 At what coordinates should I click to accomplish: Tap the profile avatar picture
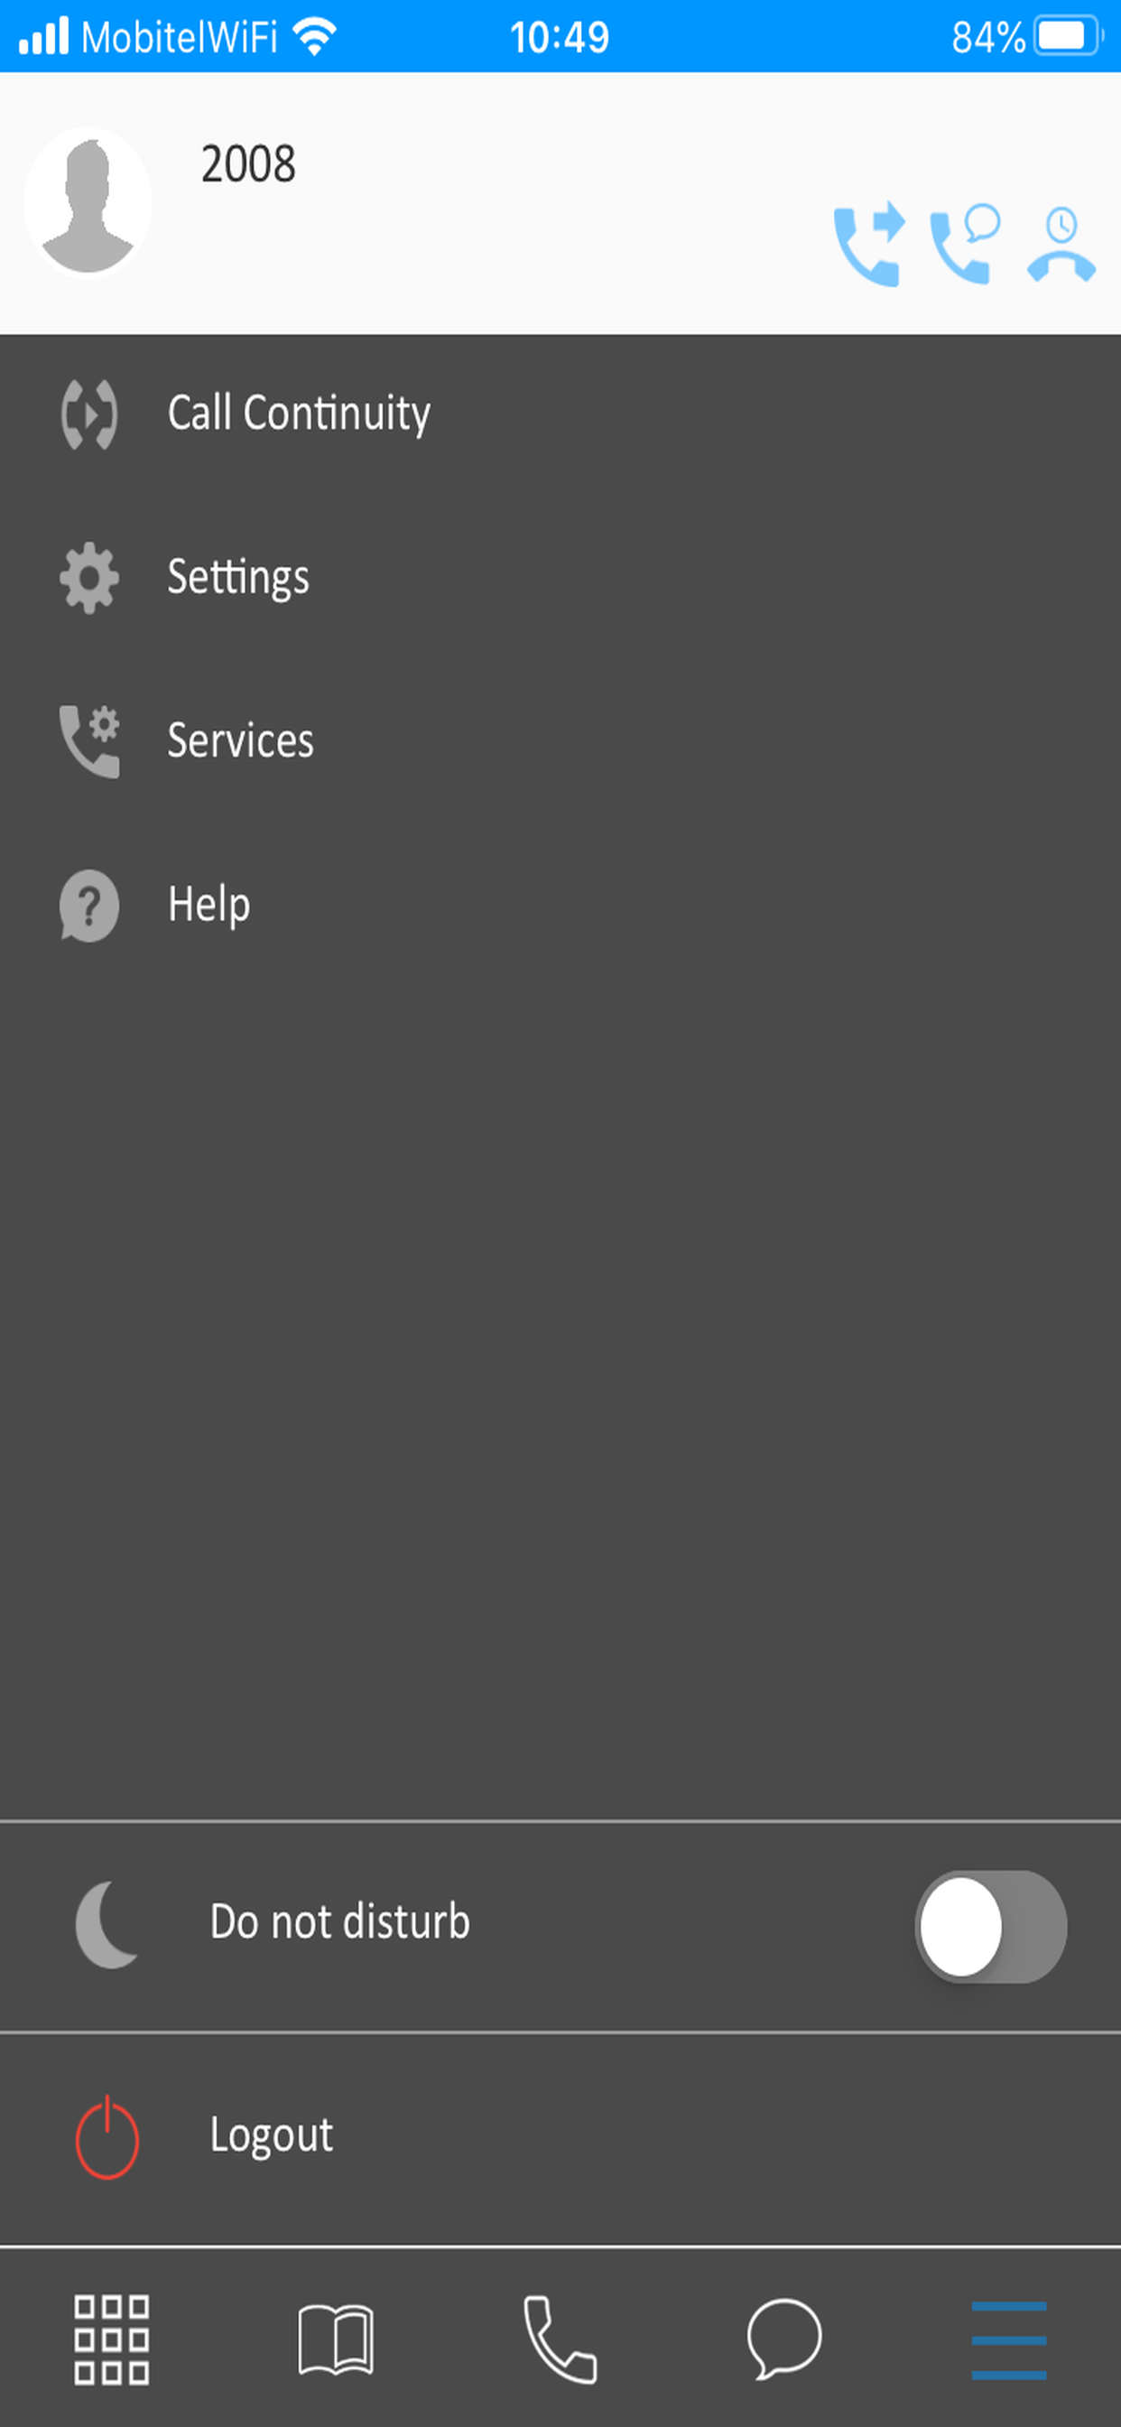[88, 203]
